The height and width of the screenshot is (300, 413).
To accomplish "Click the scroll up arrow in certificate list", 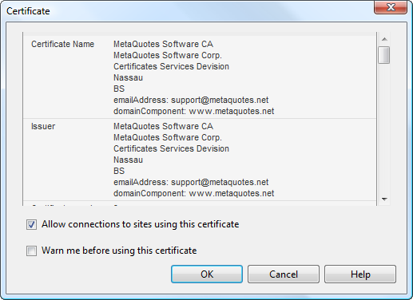I will point(384,39).
